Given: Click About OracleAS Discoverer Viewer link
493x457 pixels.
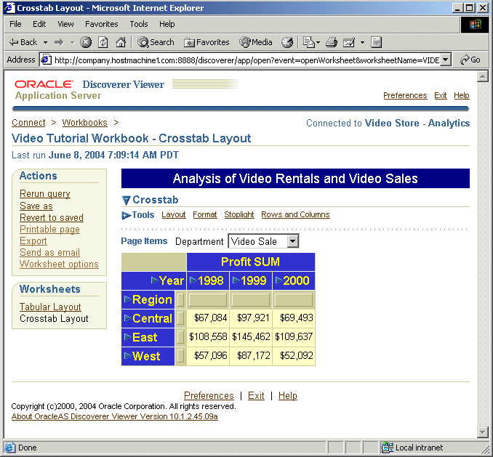Looking at the screenshot, I should 115,416.
